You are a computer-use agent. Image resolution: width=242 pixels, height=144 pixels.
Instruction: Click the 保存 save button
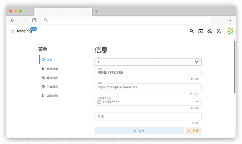pyautogui.click(x=139, y=131)
